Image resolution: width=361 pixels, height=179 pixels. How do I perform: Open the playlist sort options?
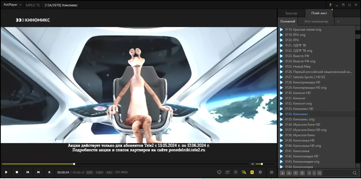[320, 173]
